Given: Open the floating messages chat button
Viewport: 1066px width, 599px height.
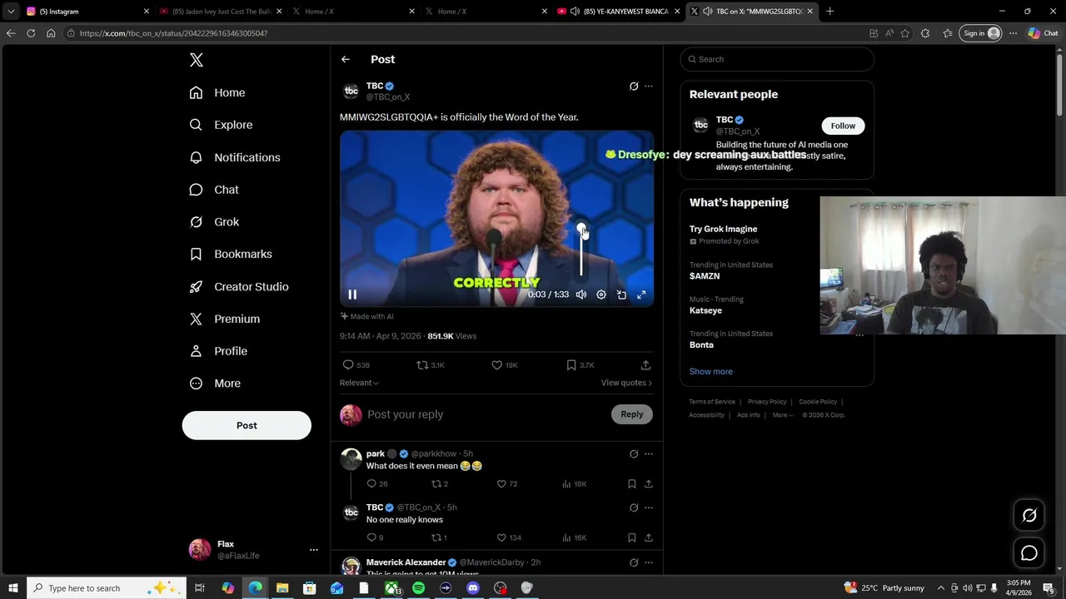Looking at the screenshot, I should click(1029, 553).
